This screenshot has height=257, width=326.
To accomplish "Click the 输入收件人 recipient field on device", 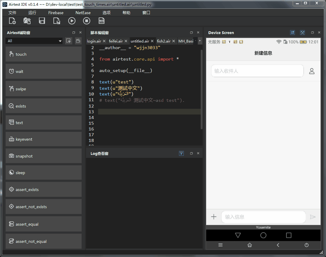I will tap(257, 71).
